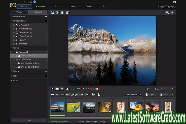Switch browser to thumbnail strip view

click(x=52, y=95)
